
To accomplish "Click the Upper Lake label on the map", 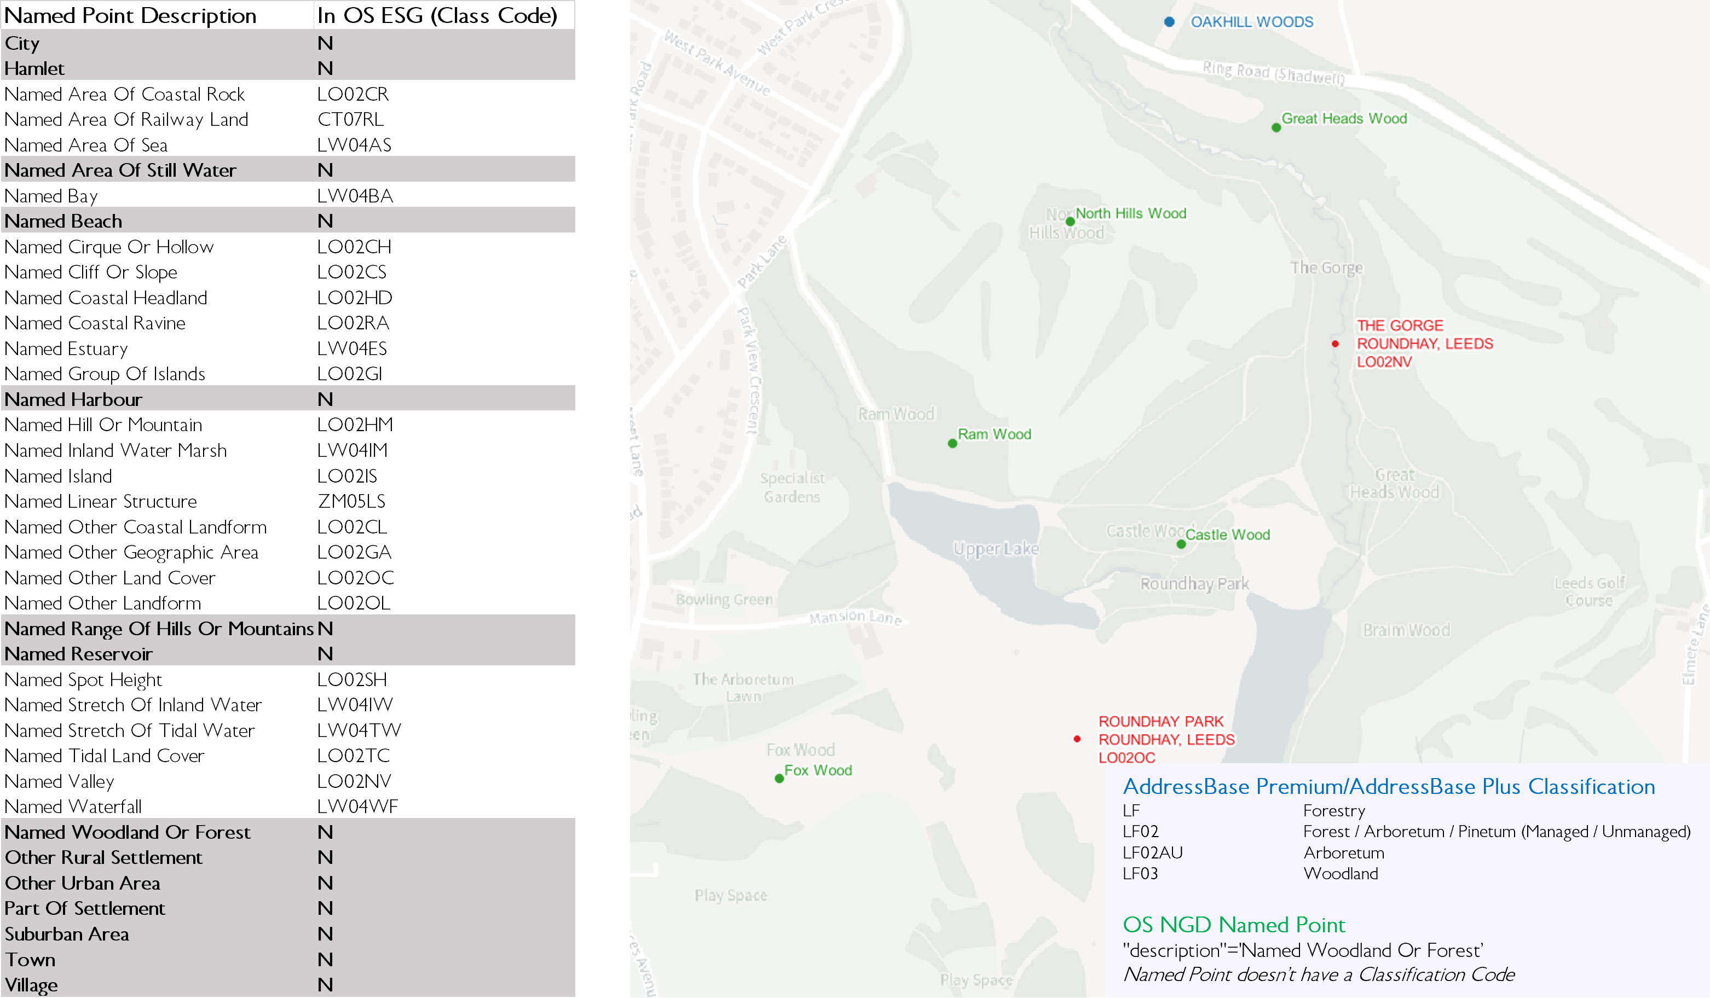I will (995, 548).
